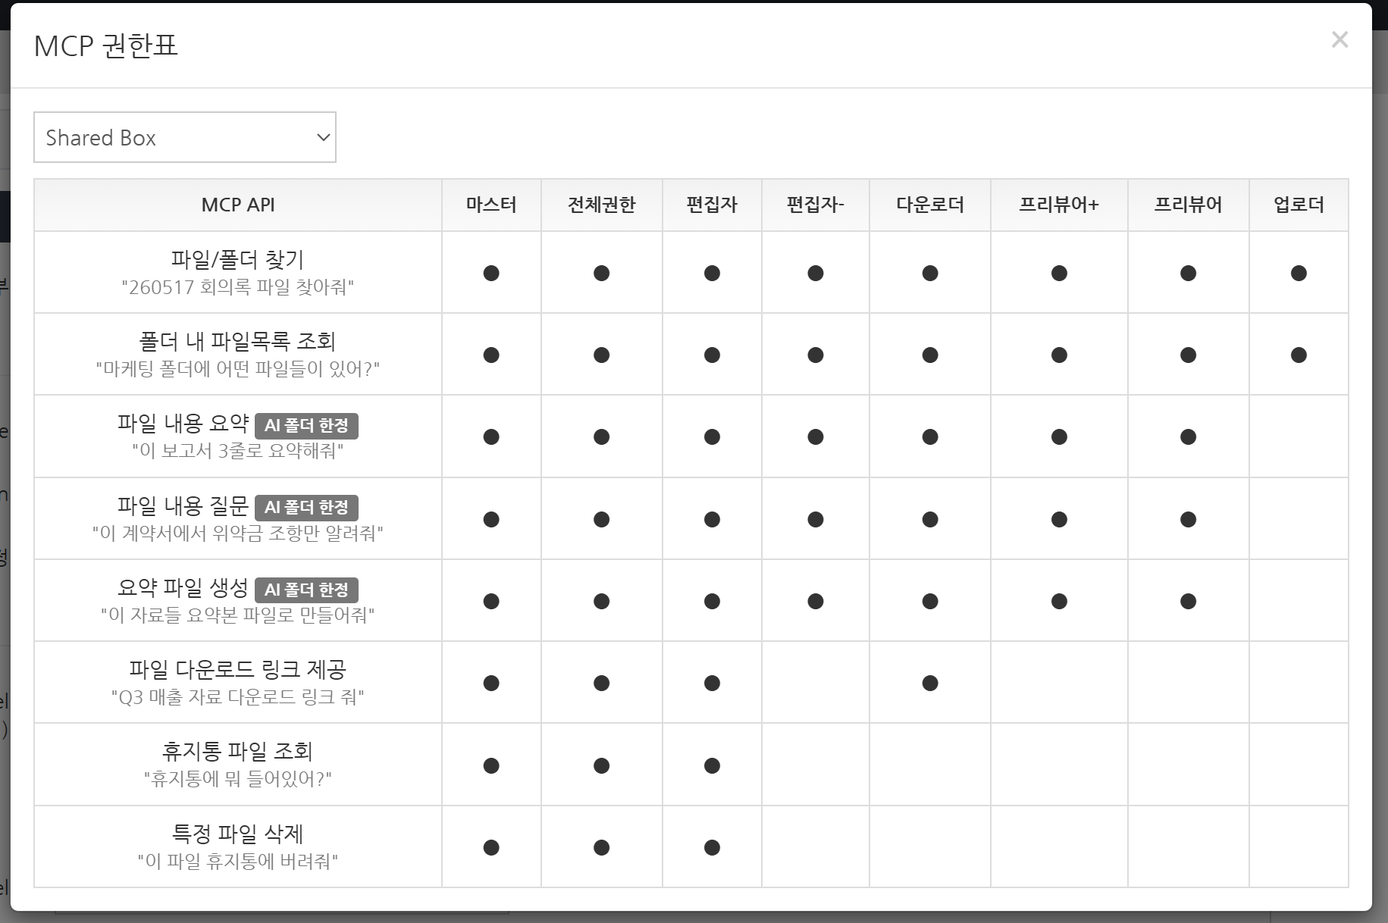Image resolution: width=1388 pixels, height=923 pixels.
Task: Click the 업로더 dot in 파일/폴더 찾기 row
Action: click(x=1299, y=273)
